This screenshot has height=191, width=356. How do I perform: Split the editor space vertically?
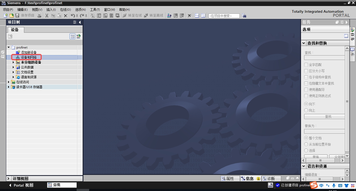coord(203,16)
